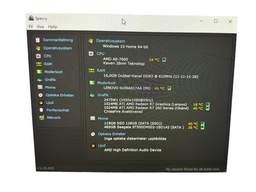Click the AMD A8-7600 text

point(115,59)
